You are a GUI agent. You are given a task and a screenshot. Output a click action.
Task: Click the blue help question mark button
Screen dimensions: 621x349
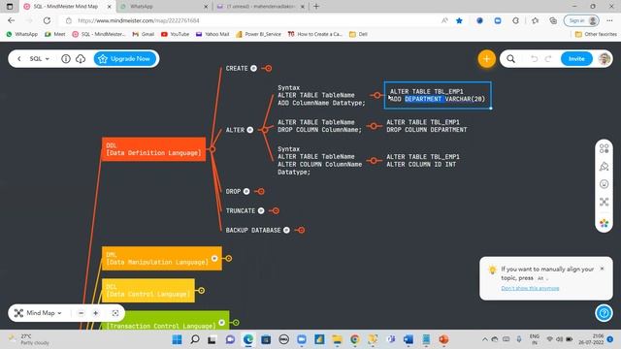click(604, 313)
